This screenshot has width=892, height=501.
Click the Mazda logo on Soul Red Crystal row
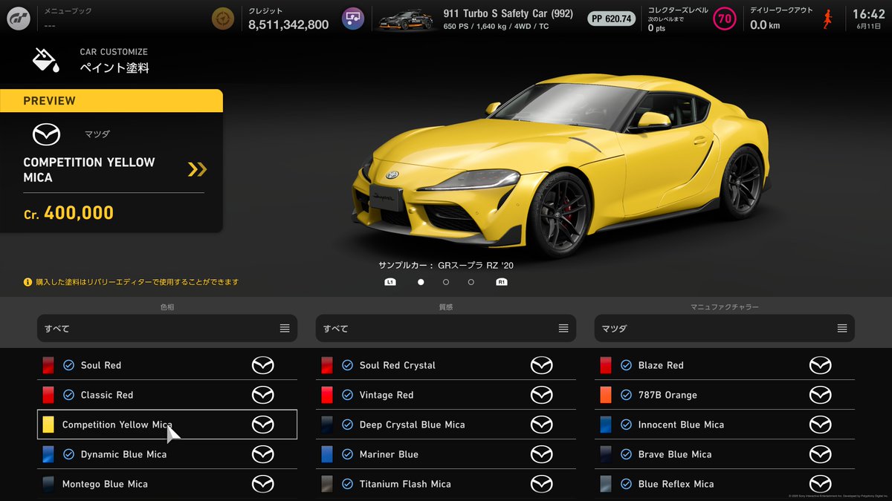pyautogui.click(x=541, y=365)
